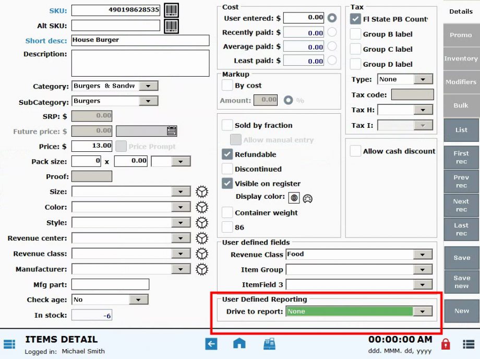Enable Sold by fraction checkbox

pyautogui.click(x=227, y=125)
